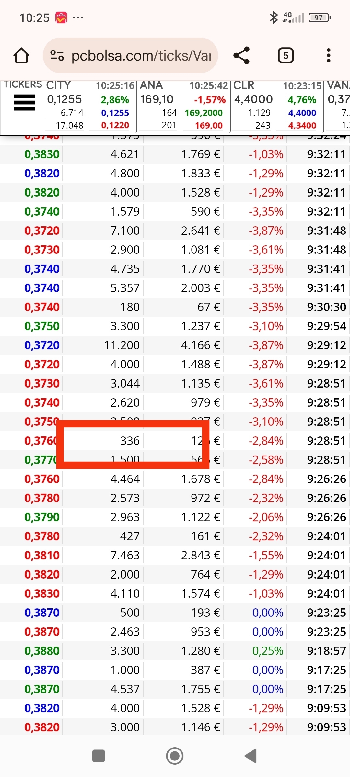
Task: Select the 0,3790 price cell
Action: point(42,517)
